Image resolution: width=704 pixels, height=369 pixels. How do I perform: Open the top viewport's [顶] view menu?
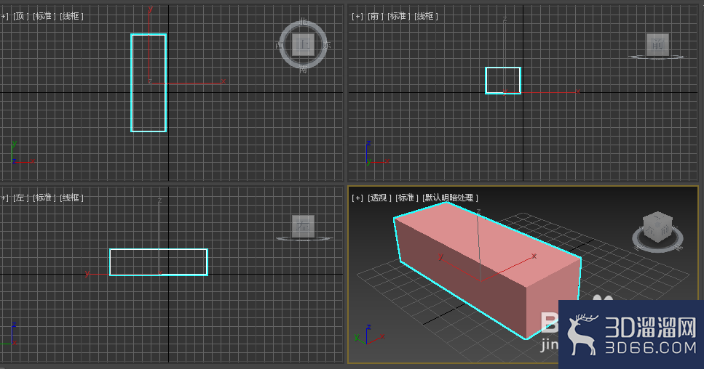tap(20, 16)
